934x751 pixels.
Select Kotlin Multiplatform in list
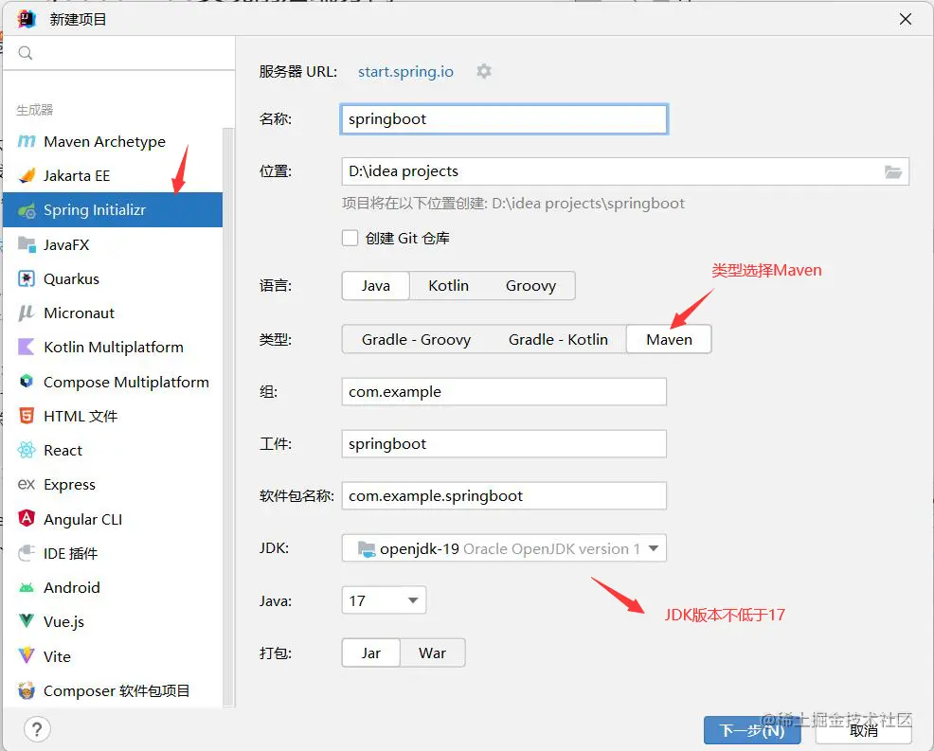tap(113, 348)
